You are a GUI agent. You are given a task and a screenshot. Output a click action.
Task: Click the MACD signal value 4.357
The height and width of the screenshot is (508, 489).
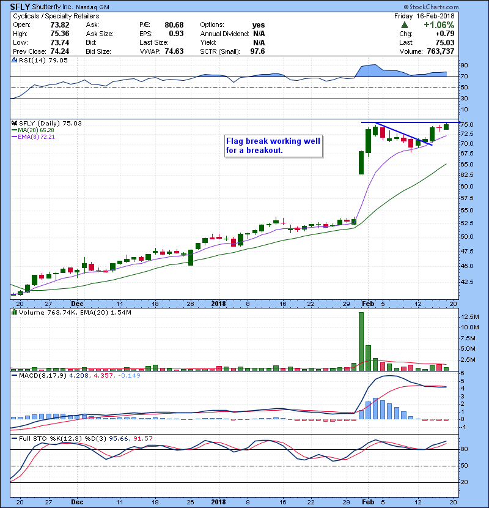(103, 376)
